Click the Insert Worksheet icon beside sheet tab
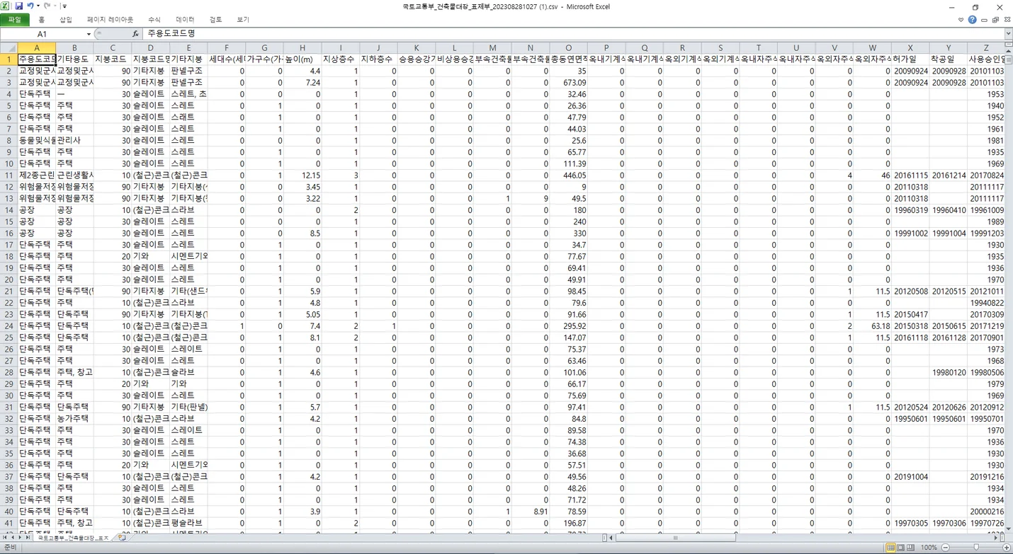The image size is (1013, 554). point(122,538)
